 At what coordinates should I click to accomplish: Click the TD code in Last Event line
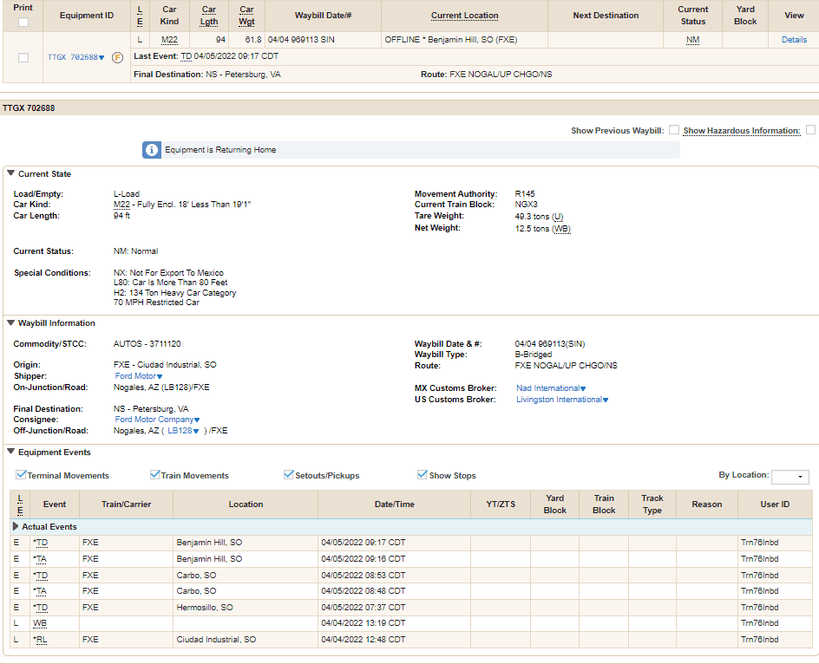pyautogui.click(x=187, y=56)
